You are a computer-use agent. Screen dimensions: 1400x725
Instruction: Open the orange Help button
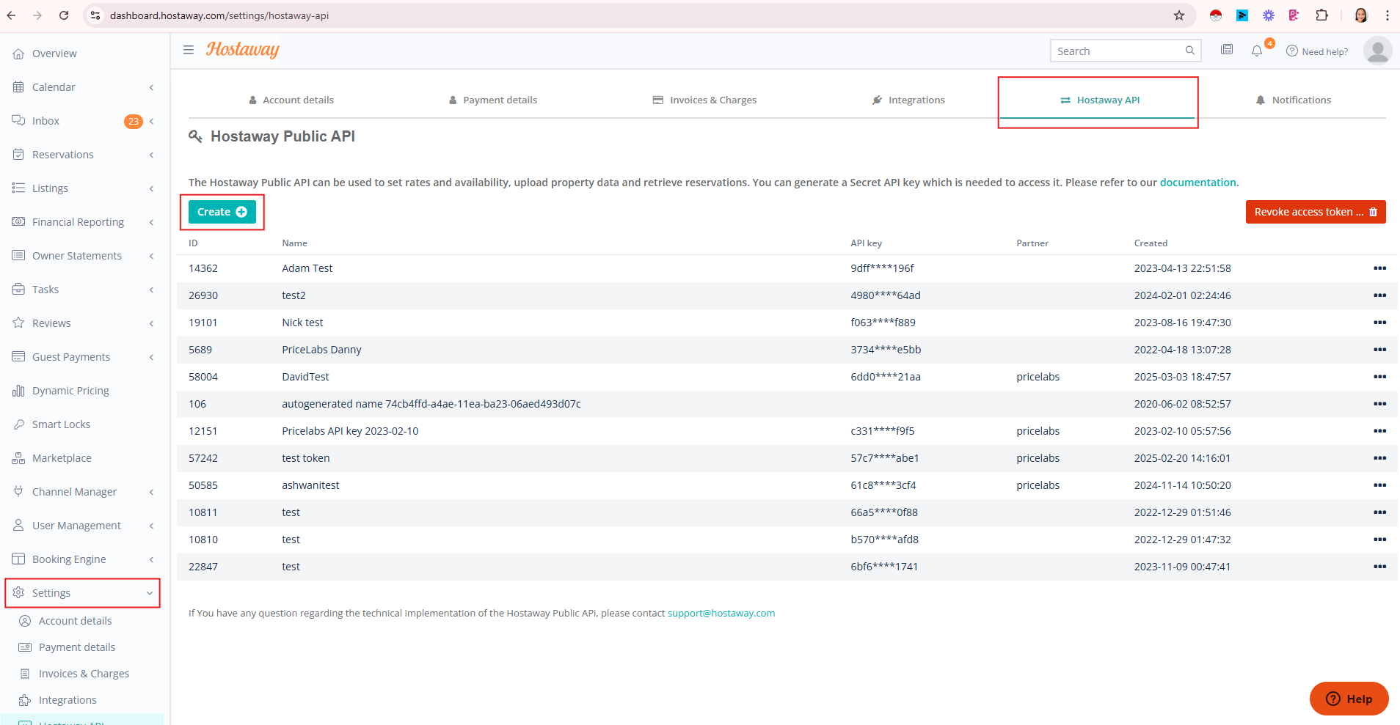(1349, 699)
